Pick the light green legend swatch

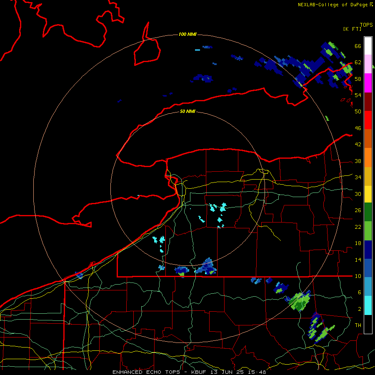coord(368,231)
